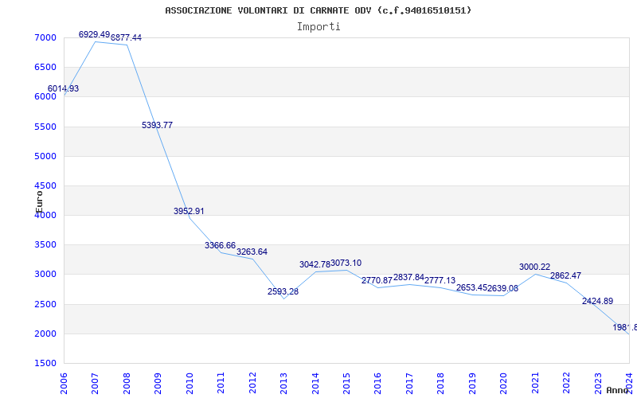Click the 2012 year label
This screenshot has height=398, width=637.
[x=252, y=383]
